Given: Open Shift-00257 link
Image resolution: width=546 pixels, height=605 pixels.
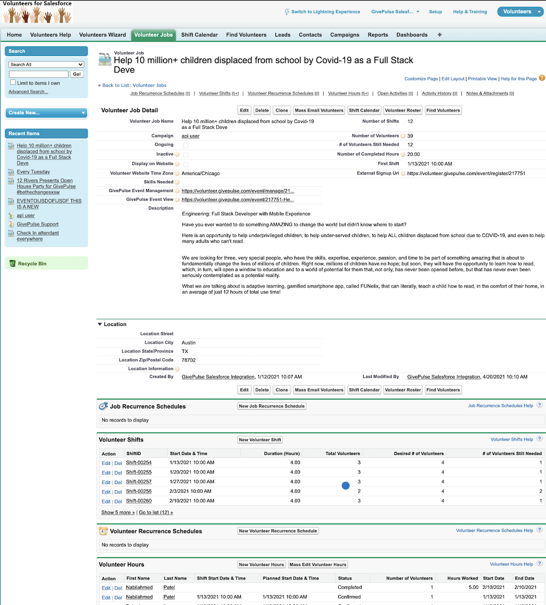Looking at the screenshot, I should [x=138, y=481].
